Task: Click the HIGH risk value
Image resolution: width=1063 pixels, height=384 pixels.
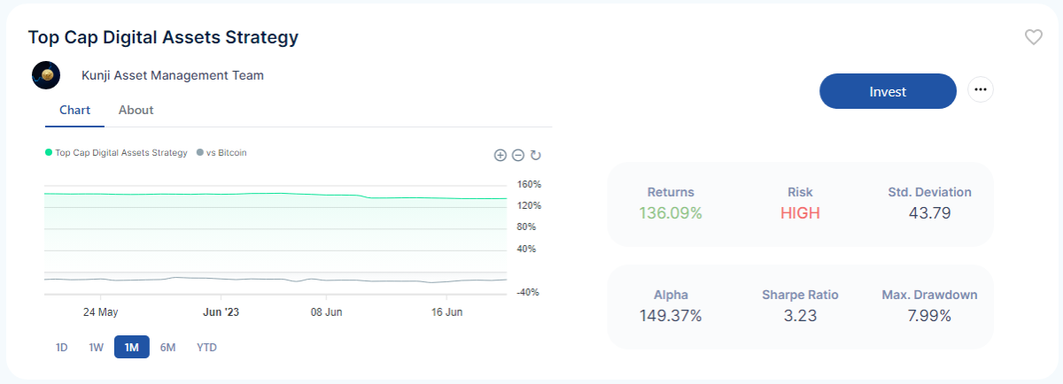Action: click(800, 213)
